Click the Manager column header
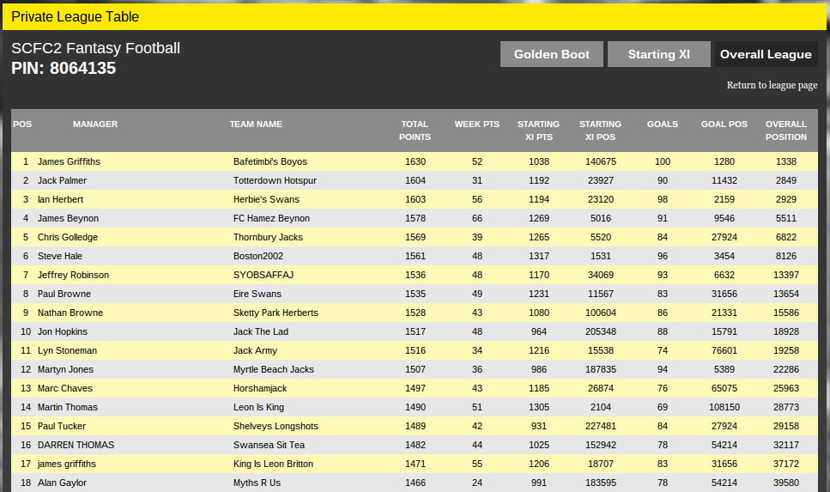The width and height of the screenshot is (830, 492). pos(95,125)
